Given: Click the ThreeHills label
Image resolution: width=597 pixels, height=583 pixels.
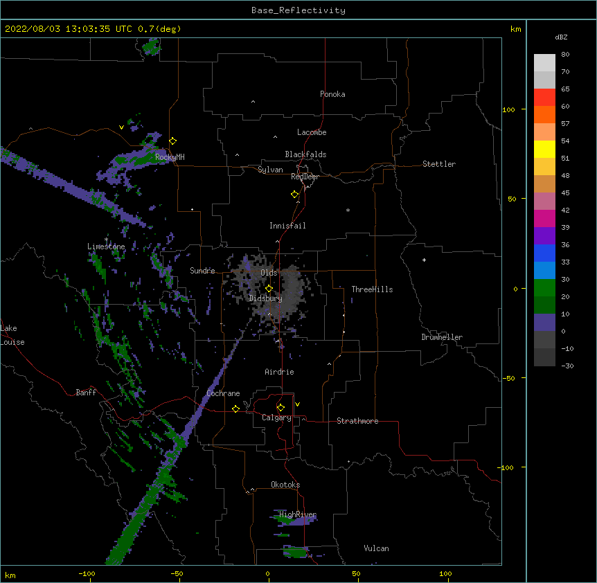Looking at the screenshot, I should click(x=372, y=289).
